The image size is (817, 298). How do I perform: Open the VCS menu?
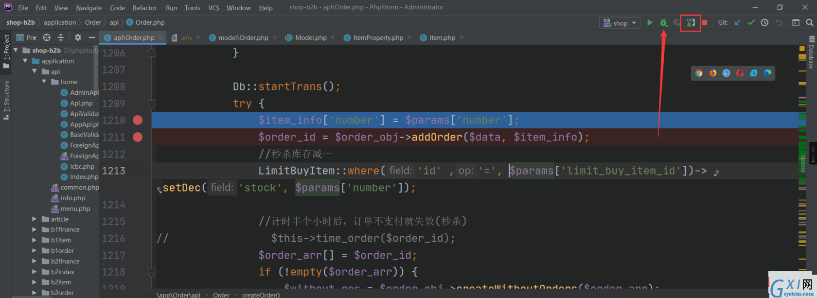coord(214,8)
